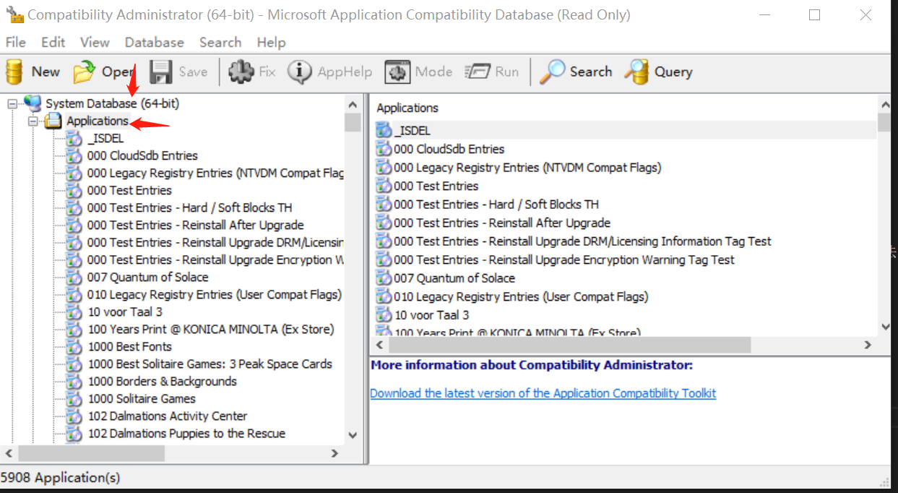Screen dimensions: 898x493
Task: Click the Applications column header in right pane
Action: (x=407, y=108)
